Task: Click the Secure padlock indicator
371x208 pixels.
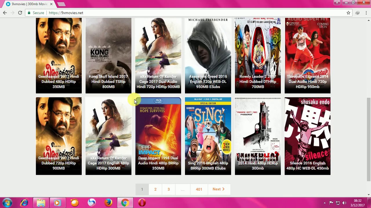Action: tap(35, 13)
